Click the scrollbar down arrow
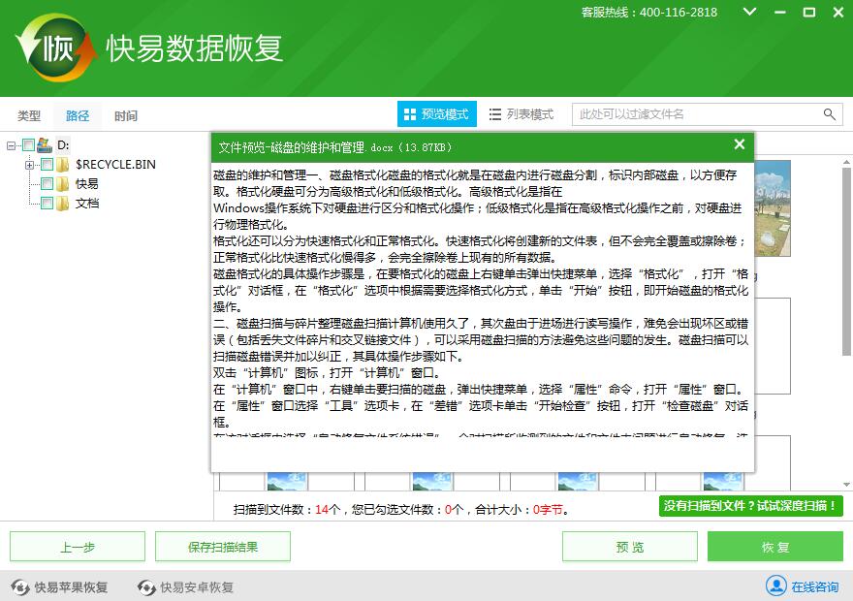 (846, 484)
